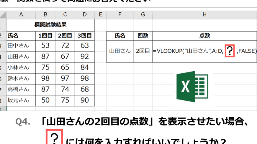The height and width of the screenshot is (144, 257).
Task: Click 鈴木さん's 1回目 score 98
Action: [45, 79]
